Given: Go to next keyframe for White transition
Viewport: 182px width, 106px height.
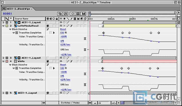Looking at the screenshot, I should [54, 68].
